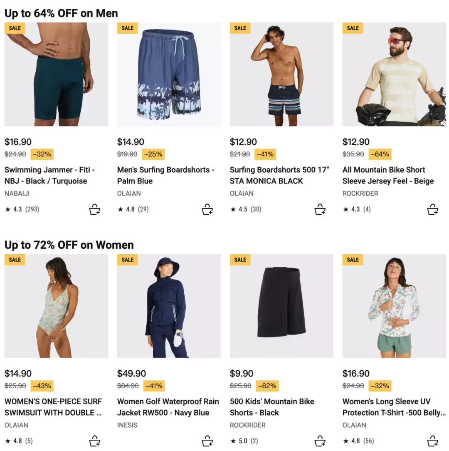
Task: Add Surfing Boardshorts 500 STA MONICA to cart
Action: 320,209
